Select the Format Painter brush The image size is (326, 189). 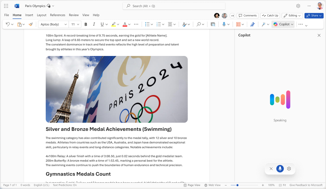tap(31, 24)
